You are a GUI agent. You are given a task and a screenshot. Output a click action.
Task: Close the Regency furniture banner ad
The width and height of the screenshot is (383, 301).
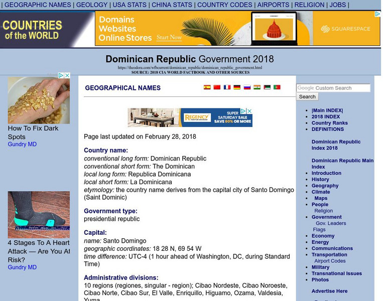coord(249,111)
